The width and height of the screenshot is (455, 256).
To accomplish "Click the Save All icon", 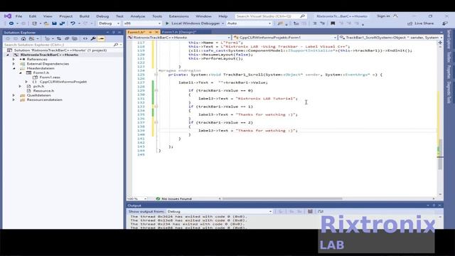I will click(x=62, y=23).
